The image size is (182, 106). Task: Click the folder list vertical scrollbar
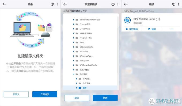pos(118,50)
